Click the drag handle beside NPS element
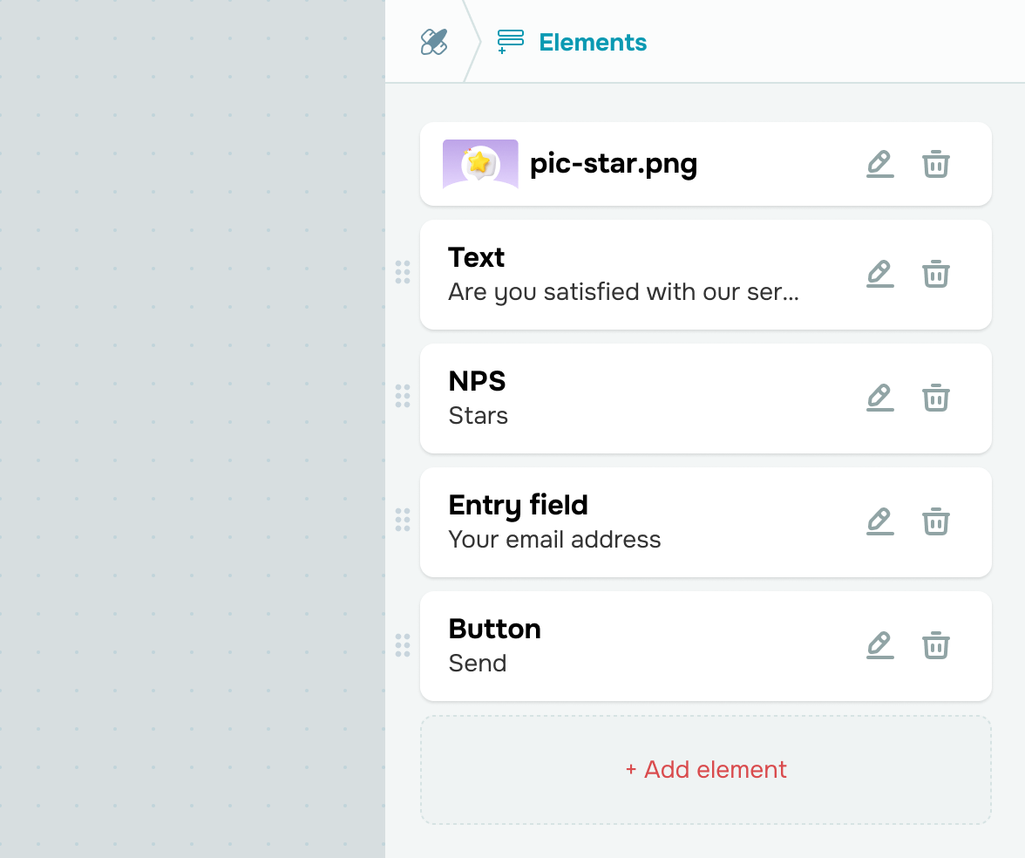 coord(403,396)
